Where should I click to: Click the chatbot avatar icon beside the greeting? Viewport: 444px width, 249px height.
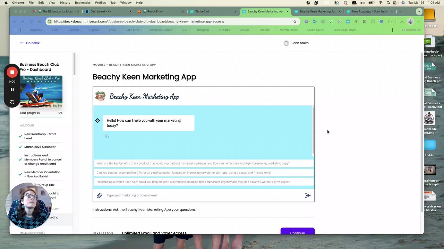coord(97,120)
